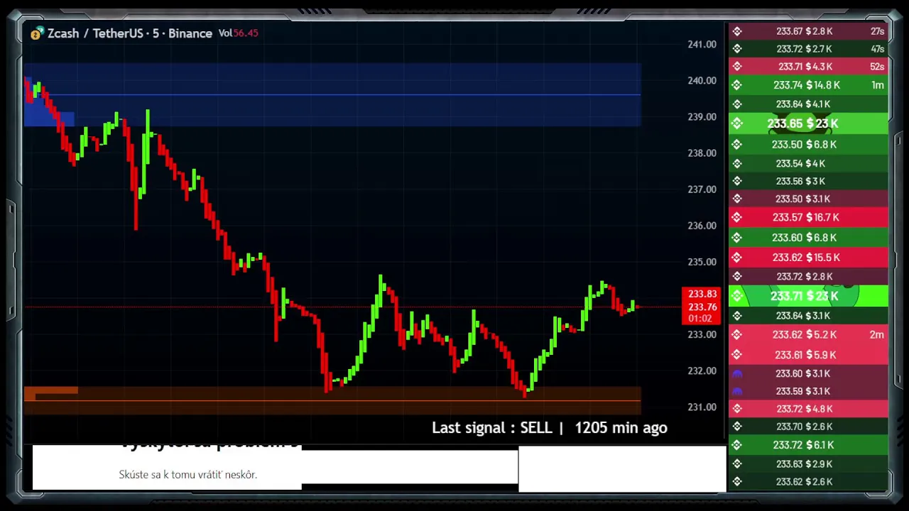The width and height of the screenshot is (909, 511).
Task: Click the 52s timestamp in the trade feed
Action: coord(878,67)
